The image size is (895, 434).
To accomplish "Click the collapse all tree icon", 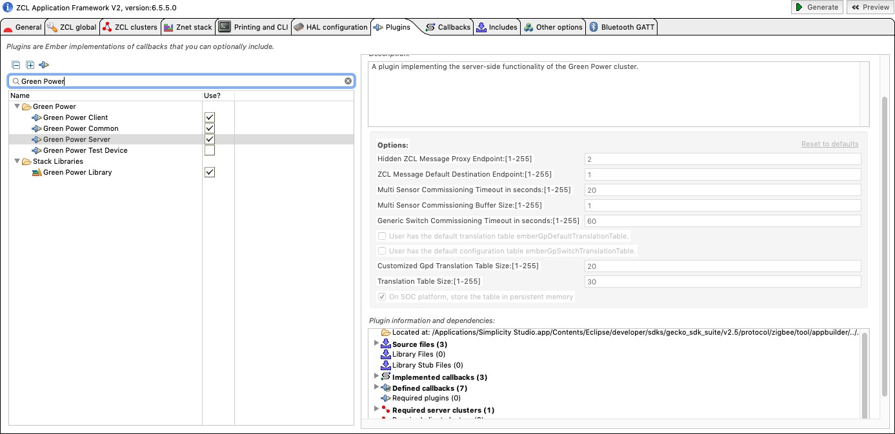I will coord(16,64).
